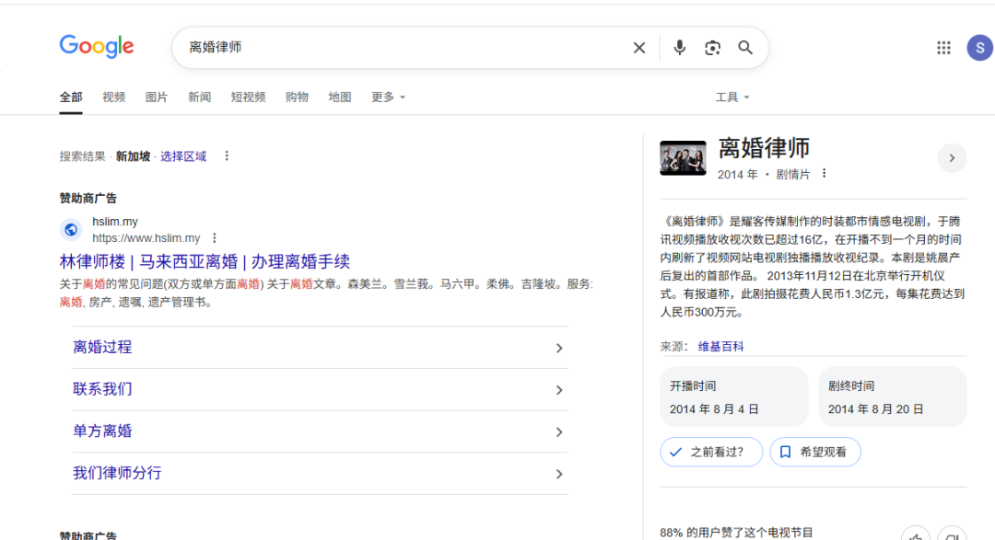Start voice search with microphone icon
The height and width of the screenshot is (540, 995).
pos(679,48)
